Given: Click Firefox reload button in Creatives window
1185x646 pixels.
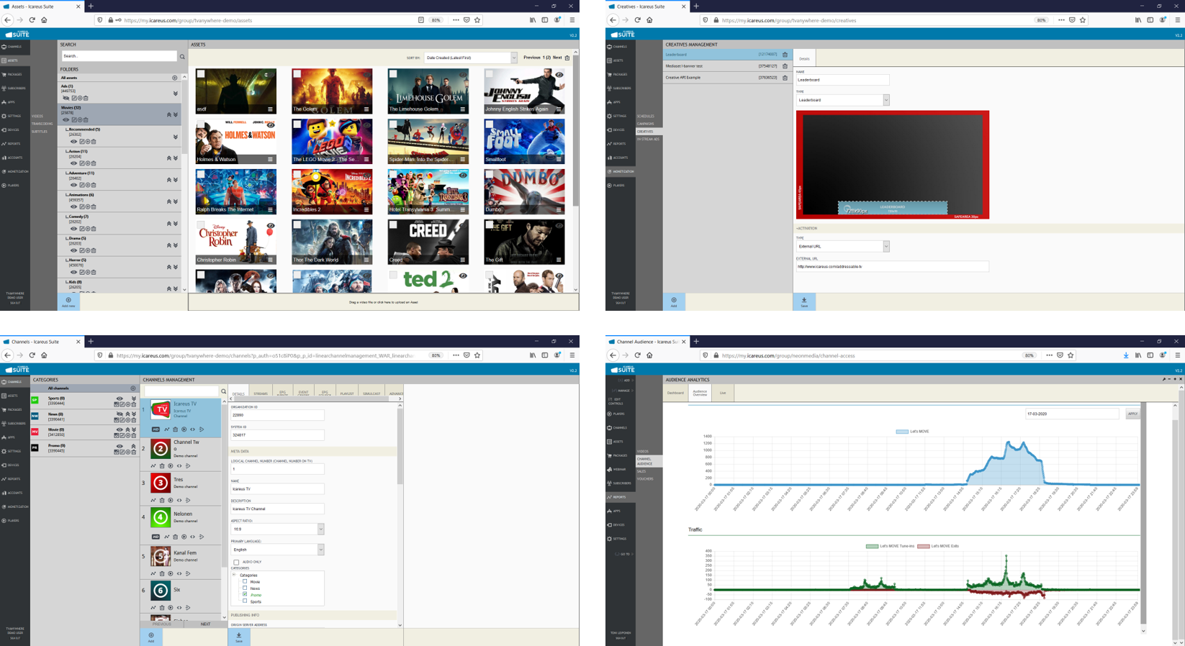Looking at the screenshot, I should point(638,20).
